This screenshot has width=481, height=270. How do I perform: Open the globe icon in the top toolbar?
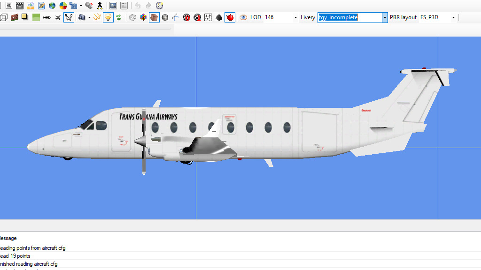click(x=52, y=6)
